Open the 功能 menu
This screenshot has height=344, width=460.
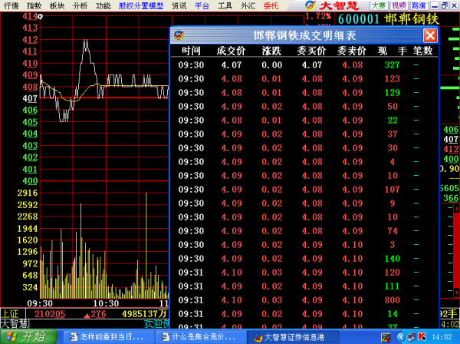tap(103, 5)
